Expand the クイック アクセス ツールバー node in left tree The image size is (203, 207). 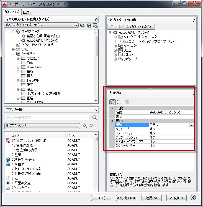[13, 45]
